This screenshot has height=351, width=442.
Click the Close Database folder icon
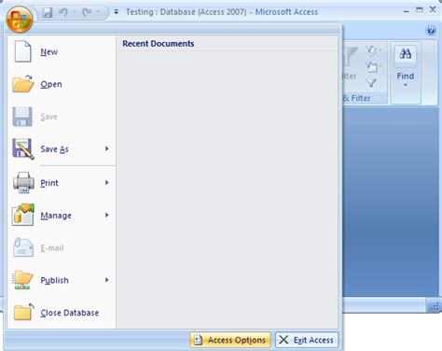(x=23, y=312)
